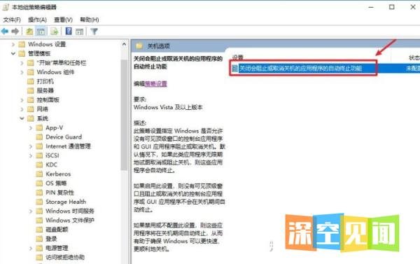This screenshot has height=264, width=420.
Task: Click the folder icon beside Windows 文件保护
Action: point(39,221)
